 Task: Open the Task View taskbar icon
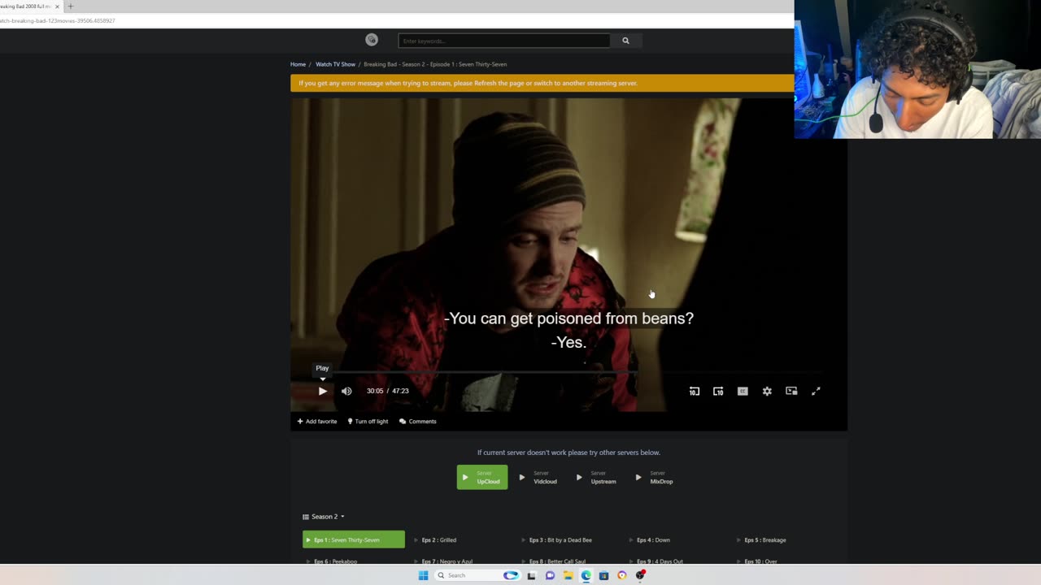pyautogui.click(x=531, y=575)
